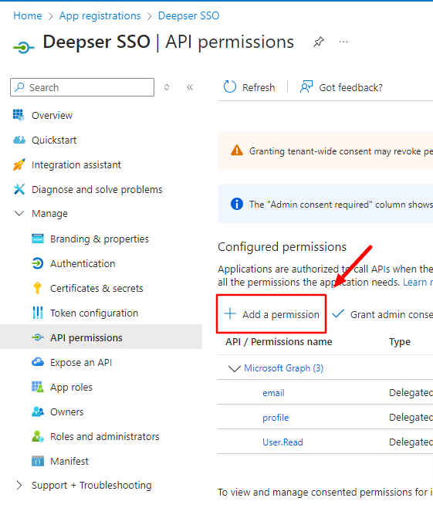
Task: Click the expand/collapse all menu arrows
Action: (x=167, y=87)
